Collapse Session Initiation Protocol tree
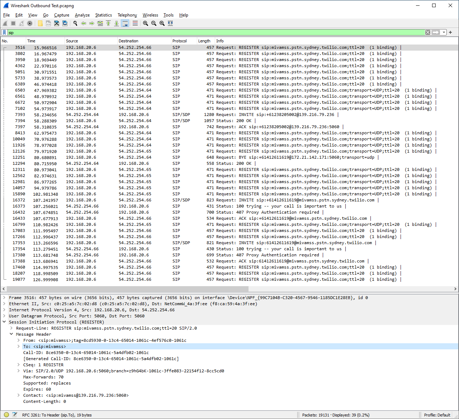The height and width of the screenshot is (419, 459). [x=4, y=322]
